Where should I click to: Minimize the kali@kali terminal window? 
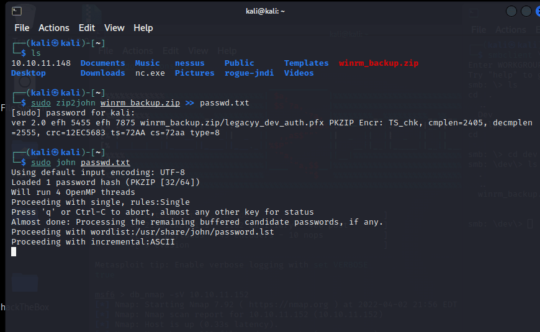[511, 11]
